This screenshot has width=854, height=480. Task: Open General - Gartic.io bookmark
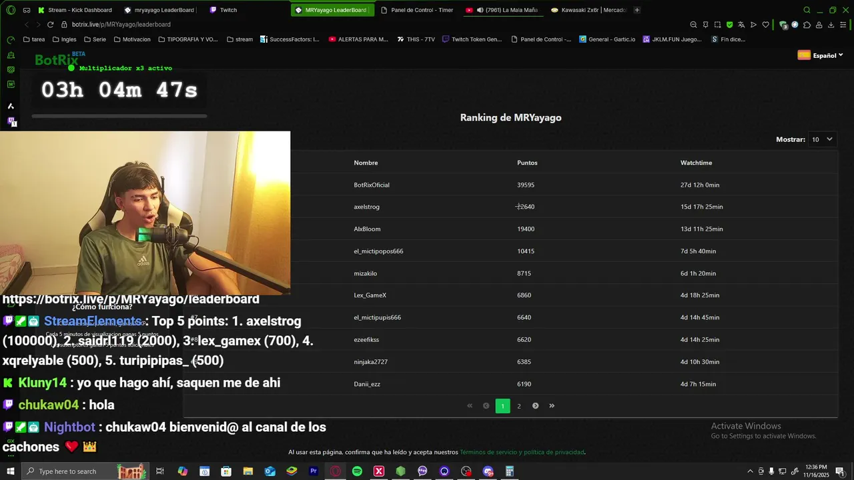607,39
